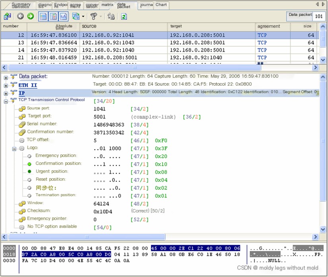Open the Summary Statistics tab
The image size is (328, 277).
(20, 6)
